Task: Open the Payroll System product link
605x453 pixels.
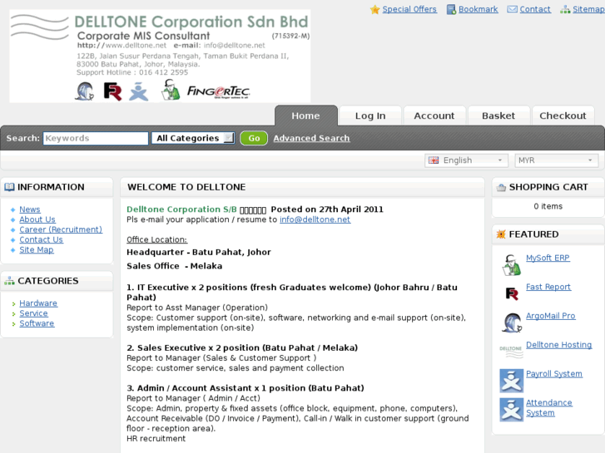Action: (554, 373)
